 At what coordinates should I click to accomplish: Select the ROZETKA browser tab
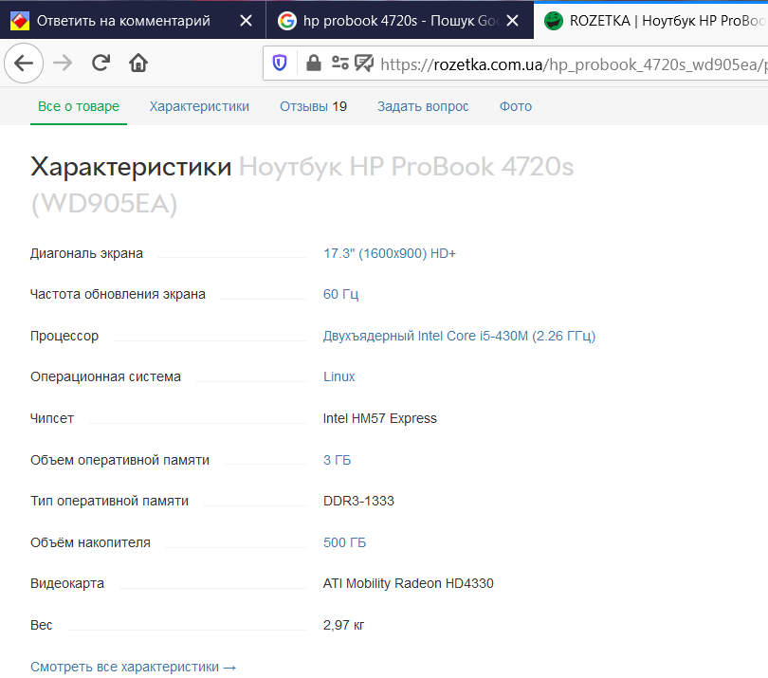(x=651, y=20)
